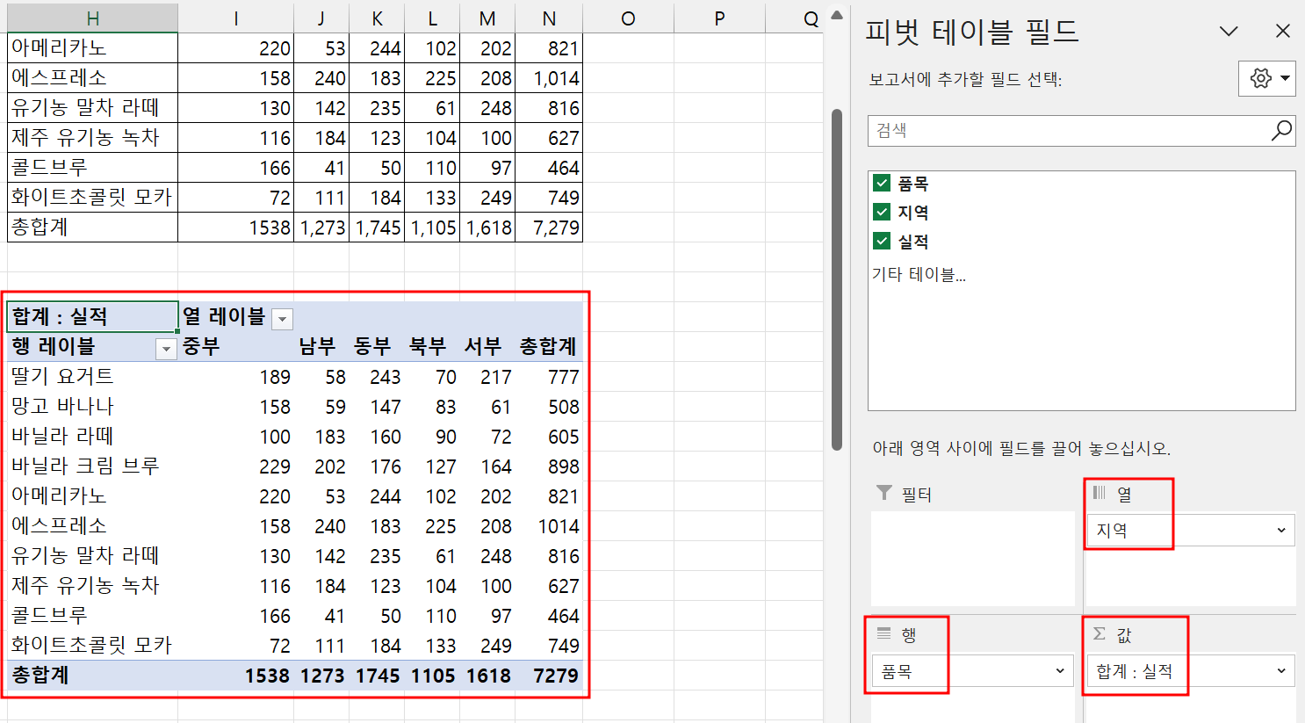Close the pivot table fields pane
This screenshot has height=723, width=1305.
point(1282,32)
